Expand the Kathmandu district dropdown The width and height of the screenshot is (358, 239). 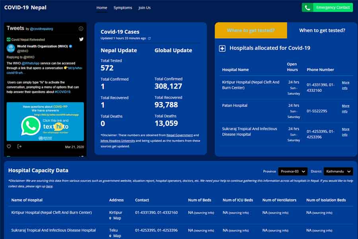338,171
